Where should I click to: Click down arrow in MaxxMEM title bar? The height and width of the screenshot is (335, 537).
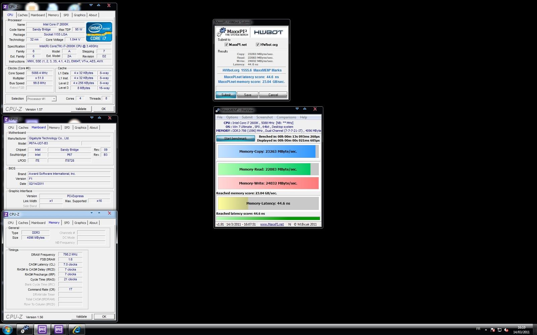[297, 109]
